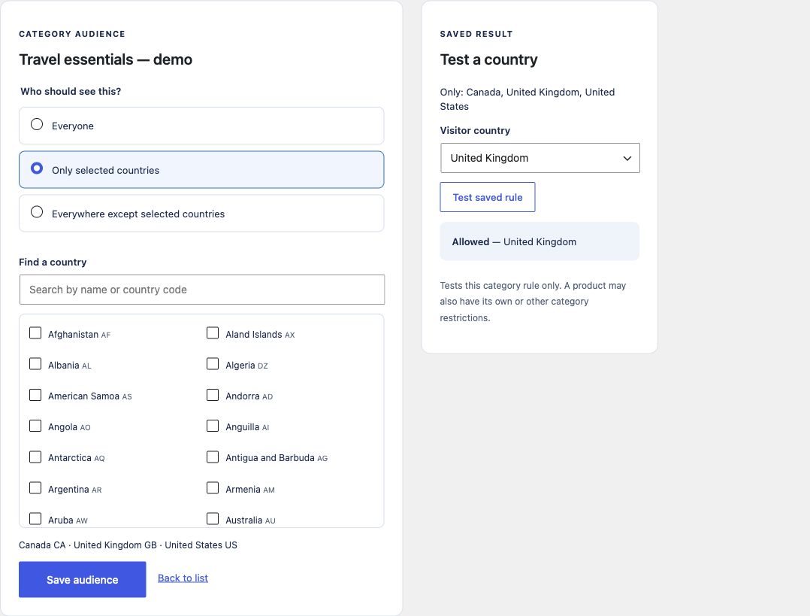Screen dimensions: 810x616
Task: Check the Argentina checkbox
Action: click(x=35, y=488)
